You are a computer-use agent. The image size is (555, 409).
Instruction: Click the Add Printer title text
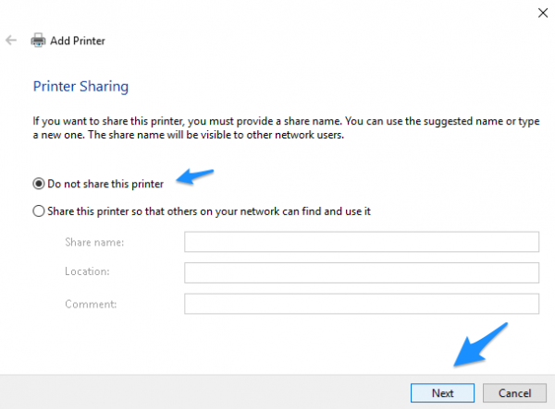78,41
